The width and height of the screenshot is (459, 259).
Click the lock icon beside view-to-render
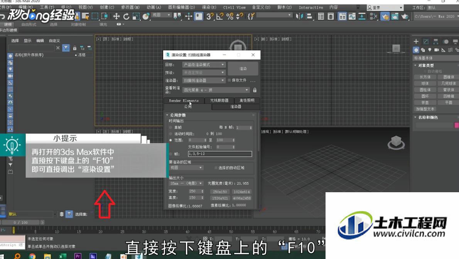[255, 90]
